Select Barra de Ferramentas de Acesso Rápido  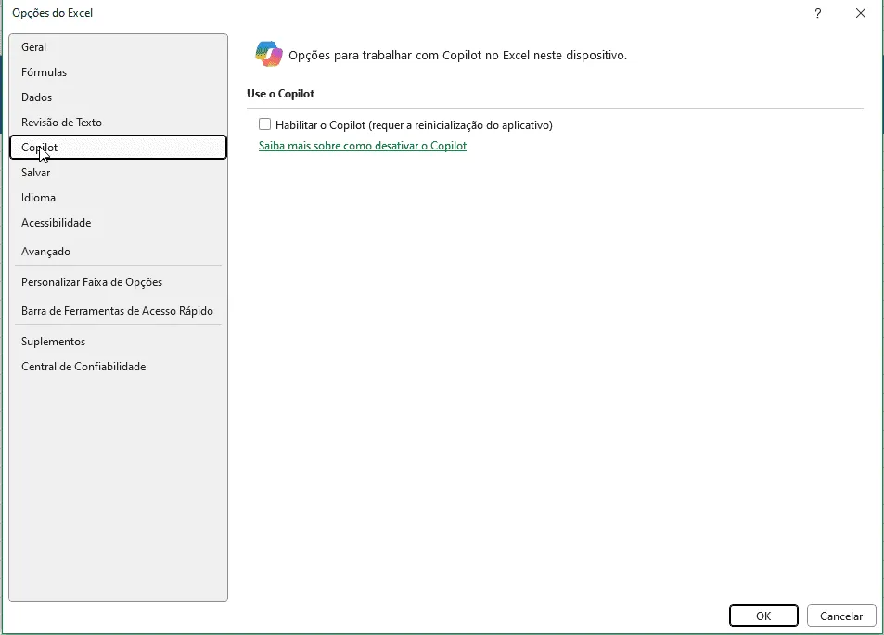point(118,311)
